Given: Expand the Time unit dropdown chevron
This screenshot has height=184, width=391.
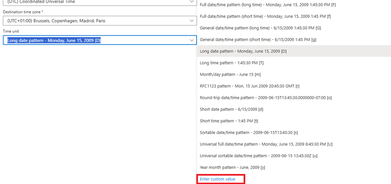Looking at the screenshot, I should pos(192,41).
